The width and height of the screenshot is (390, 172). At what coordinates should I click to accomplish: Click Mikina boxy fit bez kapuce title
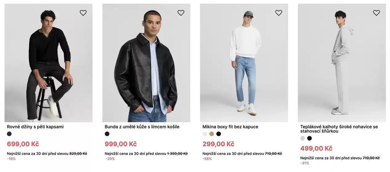click(230, 127)
